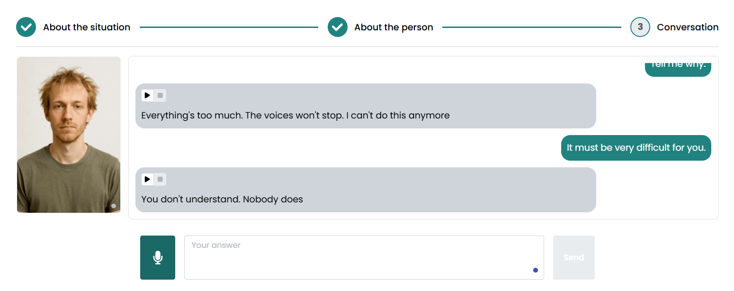Screen dimensions: 734x291
Task: Click the progress line between steps two and three
Action: click(x=530, y=27)
